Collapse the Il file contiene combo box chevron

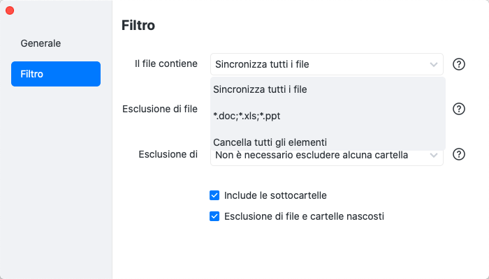coord(434,64)
